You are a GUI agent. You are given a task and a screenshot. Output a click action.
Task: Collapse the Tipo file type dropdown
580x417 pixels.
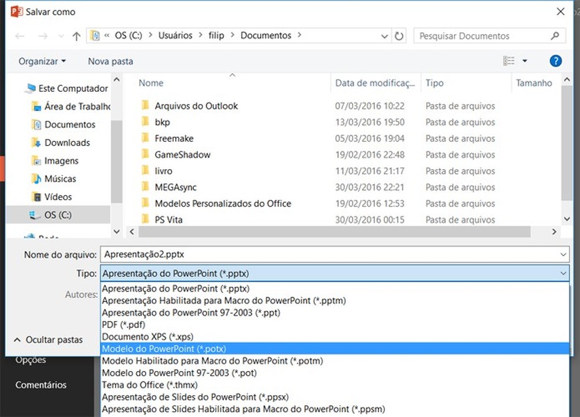(563, 273)
